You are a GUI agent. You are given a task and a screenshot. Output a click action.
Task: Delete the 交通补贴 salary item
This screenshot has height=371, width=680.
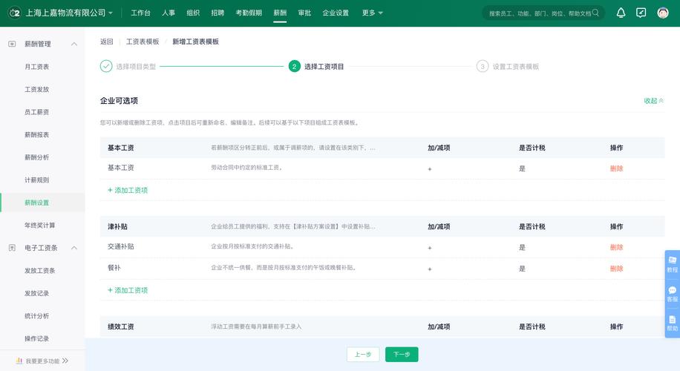616,247
